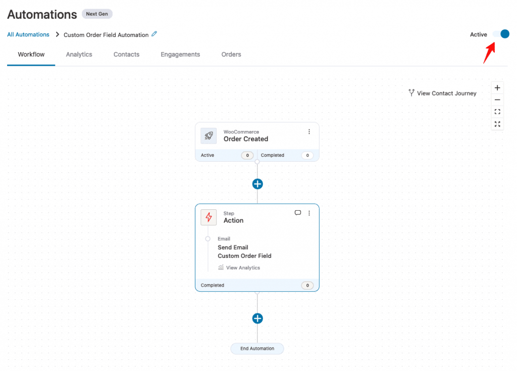Click the Send Email action text
Image resolution: width=517 pixels, height=371 pixels.
pos(233,247)
